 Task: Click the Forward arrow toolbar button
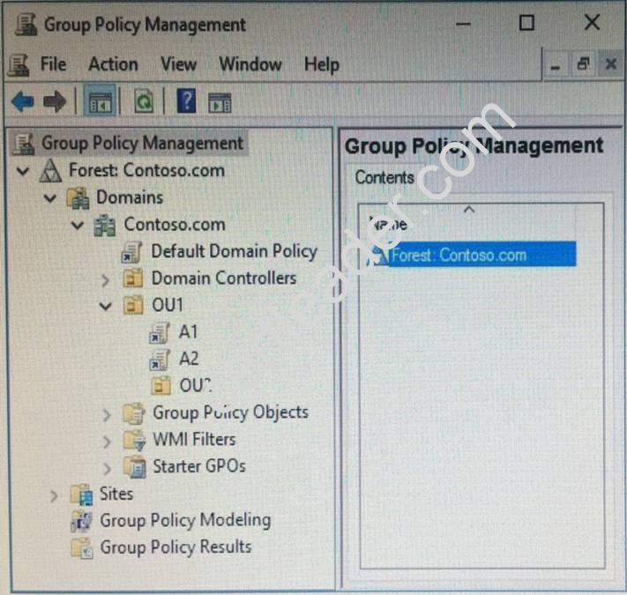click(x=55, y=101)
